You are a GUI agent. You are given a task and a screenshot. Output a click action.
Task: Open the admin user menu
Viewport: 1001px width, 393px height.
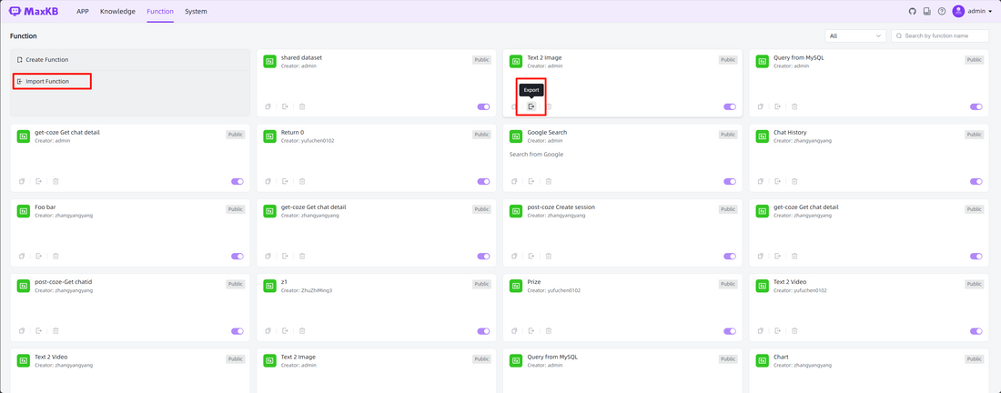(x=973, y=12)
